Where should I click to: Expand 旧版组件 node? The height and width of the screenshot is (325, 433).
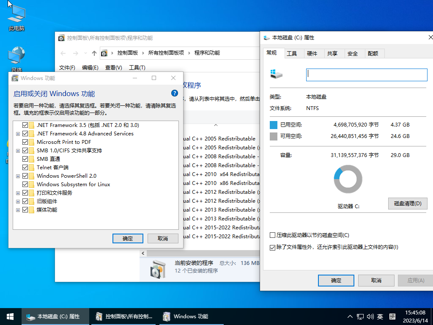[x=18, y=201]
